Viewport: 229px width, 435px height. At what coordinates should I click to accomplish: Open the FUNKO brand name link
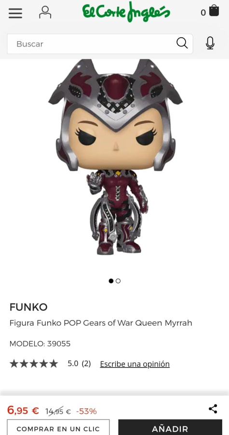click(x=28, y=307)
